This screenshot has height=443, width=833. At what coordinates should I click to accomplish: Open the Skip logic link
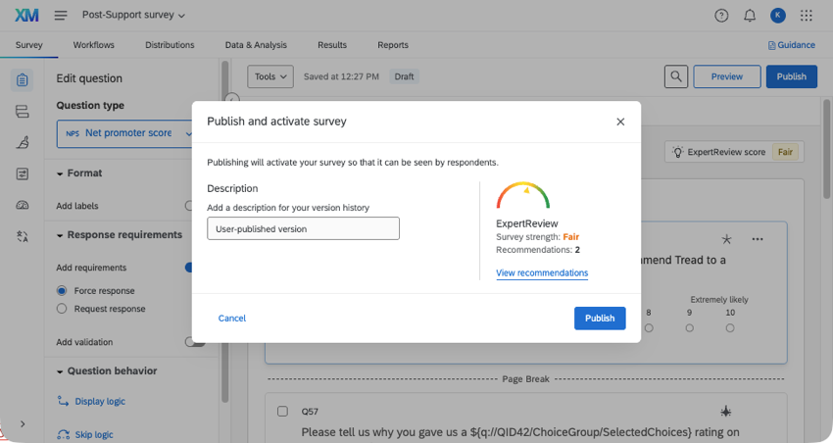[x=94, y=434]
